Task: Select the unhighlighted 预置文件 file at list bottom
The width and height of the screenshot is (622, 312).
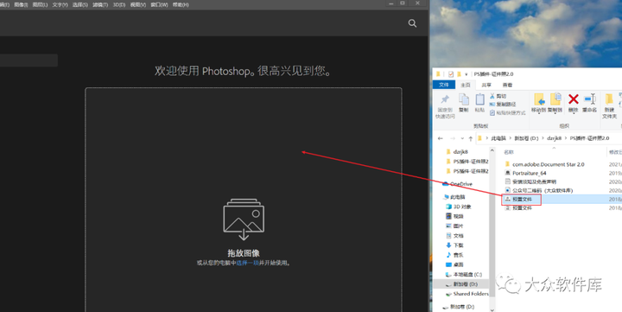Action: click(522, 208)
